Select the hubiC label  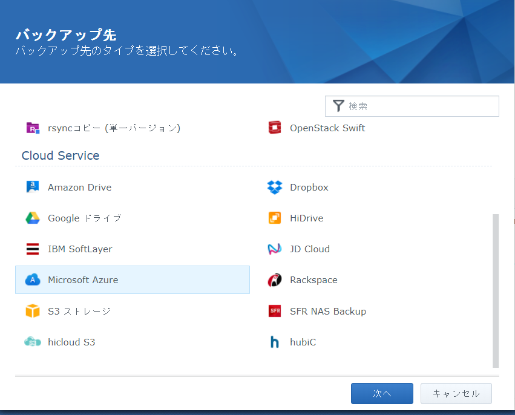303,342
